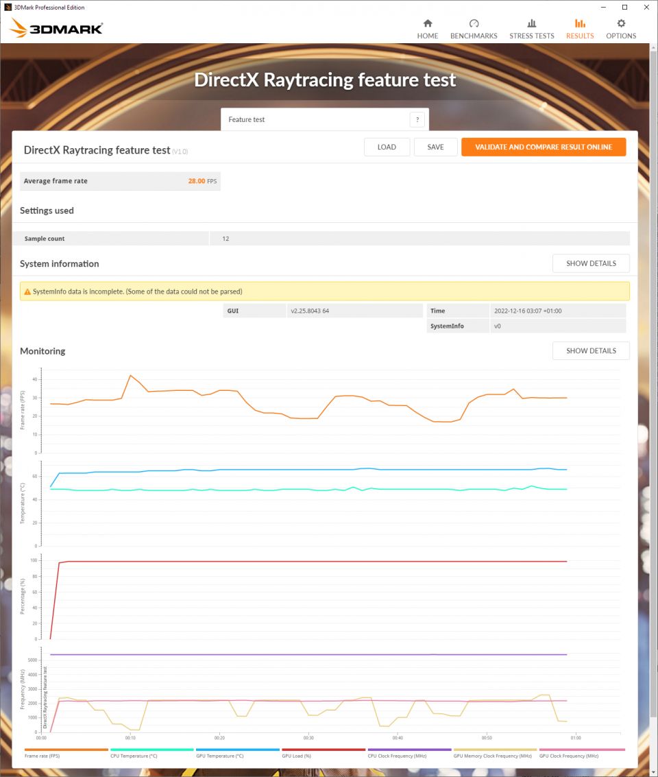This screenshot has height=777, width=658.
Task: Go to the HOME tab label
Action: (427, 36)
